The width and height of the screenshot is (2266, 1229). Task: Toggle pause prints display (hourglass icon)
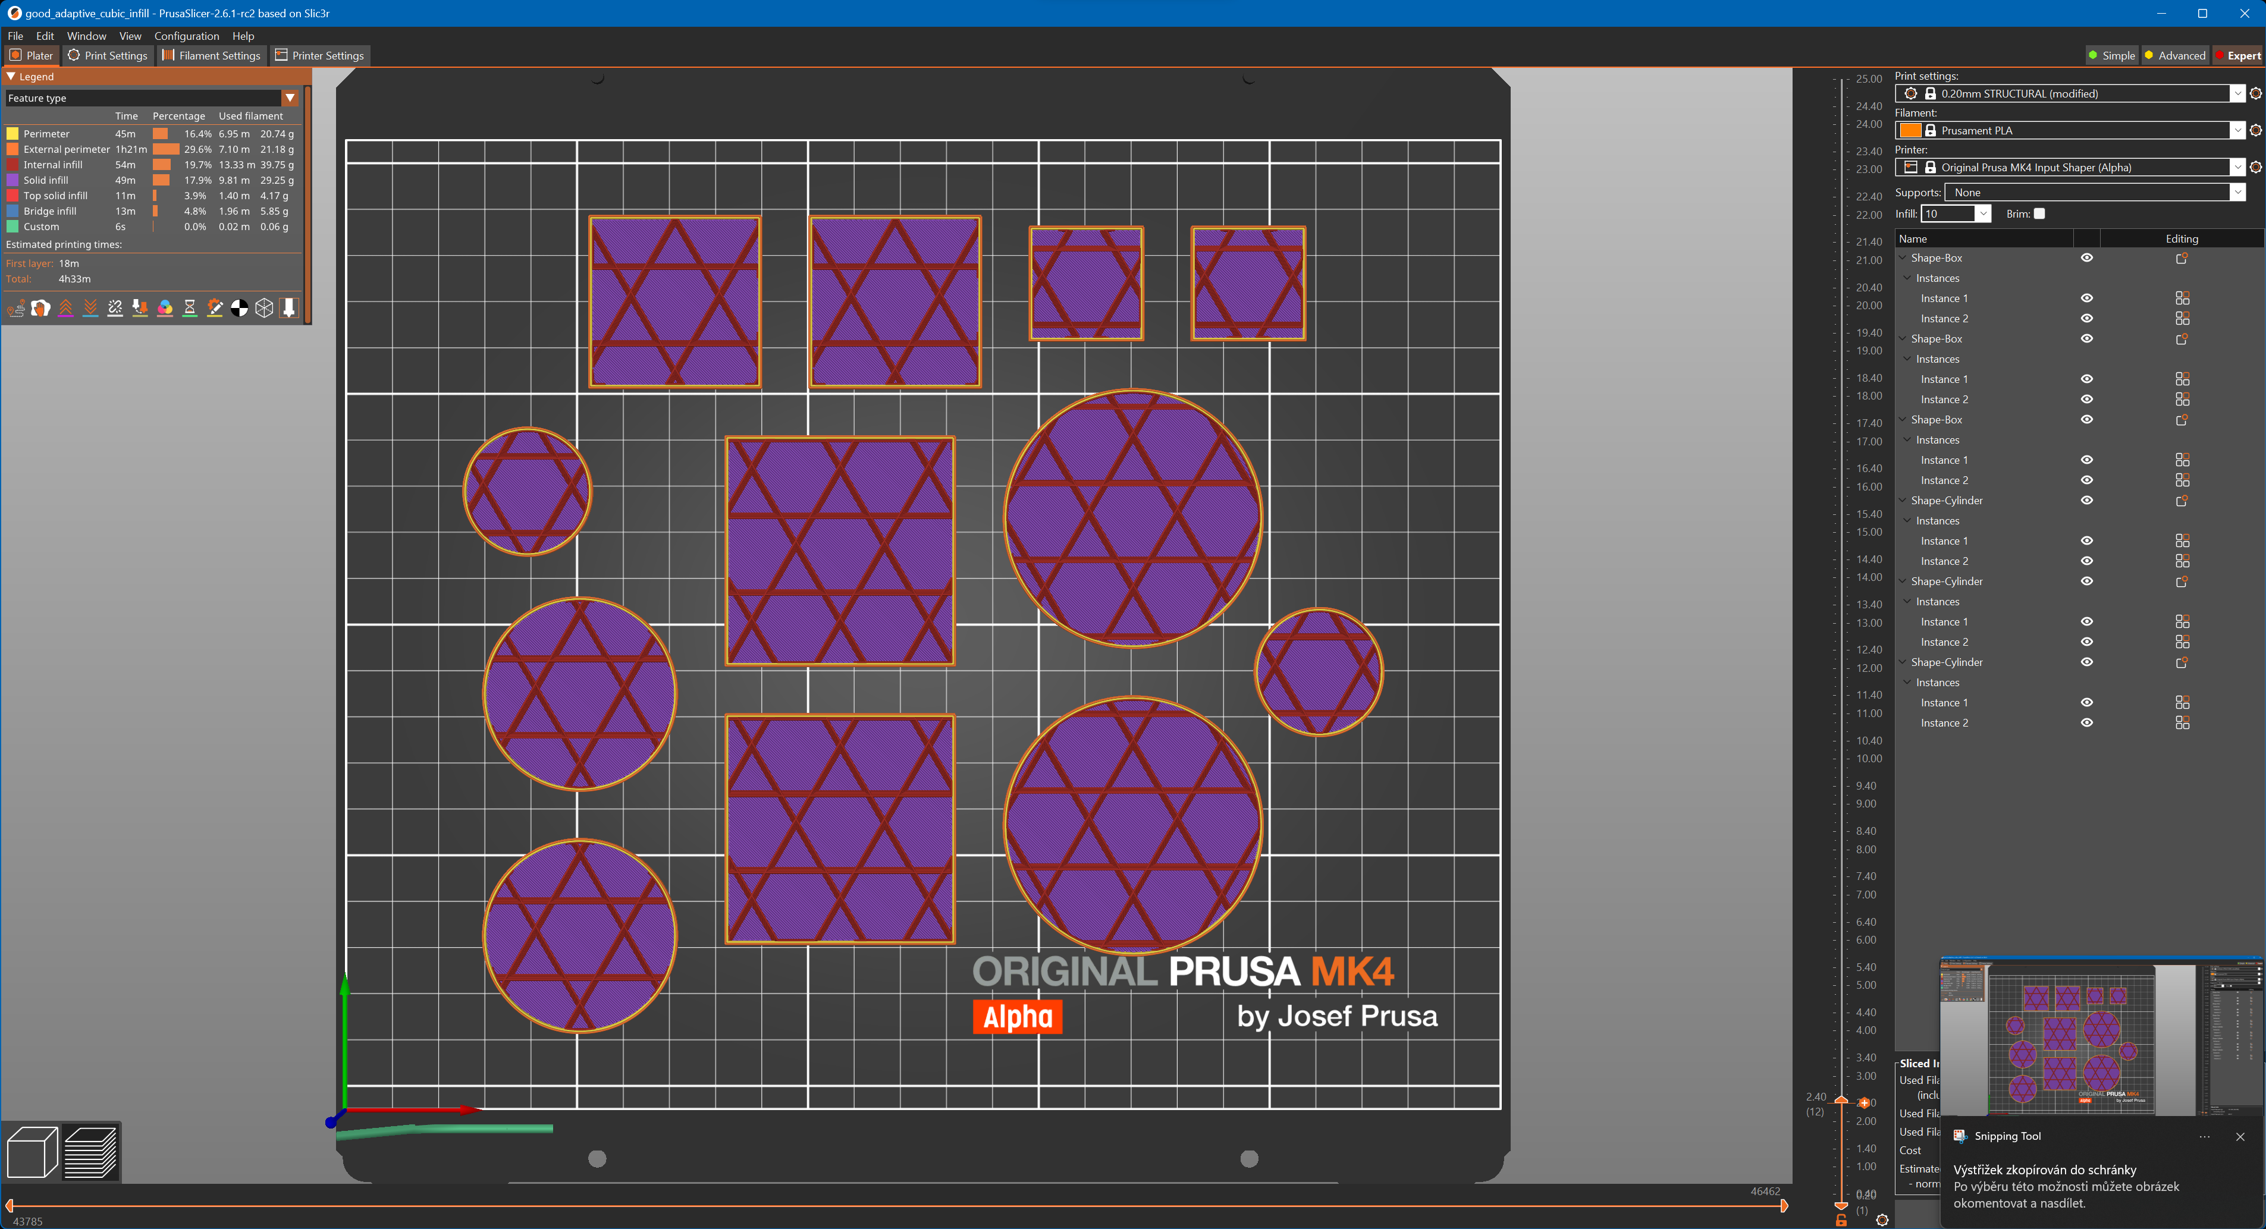pyautogui.click(x=189, y=307)
